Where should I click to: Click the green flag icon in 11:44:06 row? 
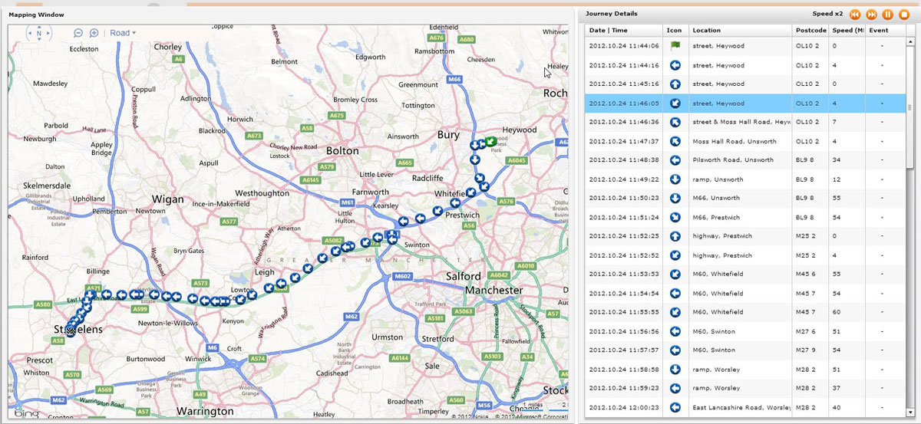click(x=675, y=46)
